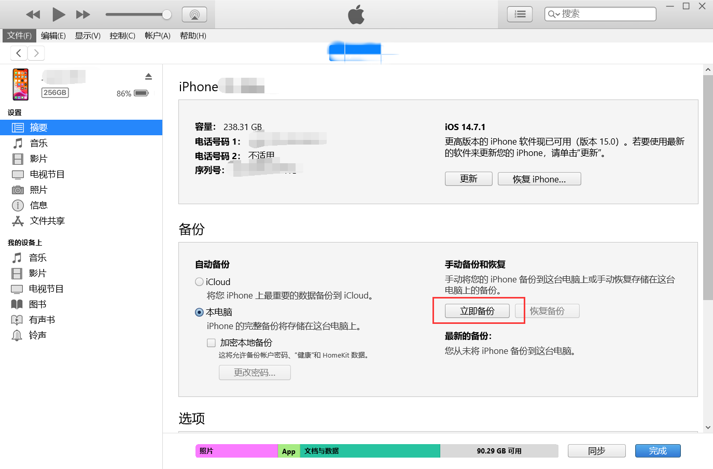Click the 恢复备份 button
The width and height of the screenshot is (713, 469).
[547, 311]
